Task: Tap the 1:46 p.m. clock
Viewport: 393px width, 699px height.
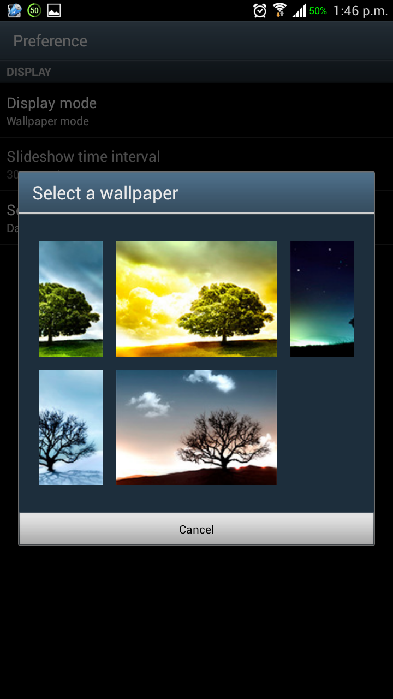Action: point(360,11)
